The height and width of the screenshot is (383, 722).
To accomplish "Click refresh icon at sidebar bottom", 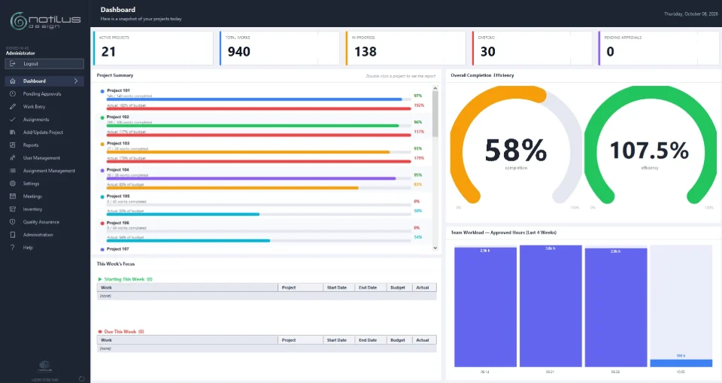I will [81, 378].
